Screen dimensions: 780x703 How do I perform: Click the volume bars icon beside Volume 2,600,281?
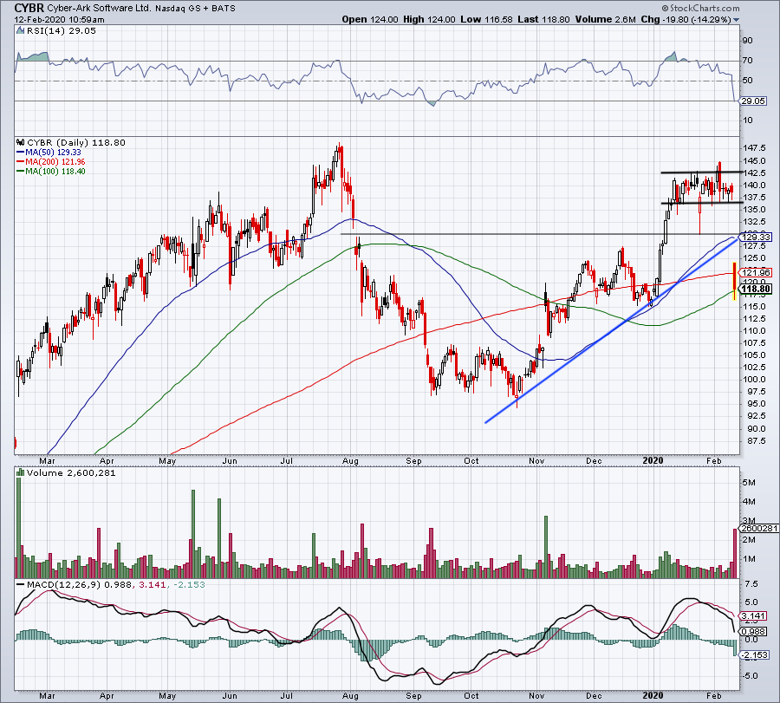[21, 472]
